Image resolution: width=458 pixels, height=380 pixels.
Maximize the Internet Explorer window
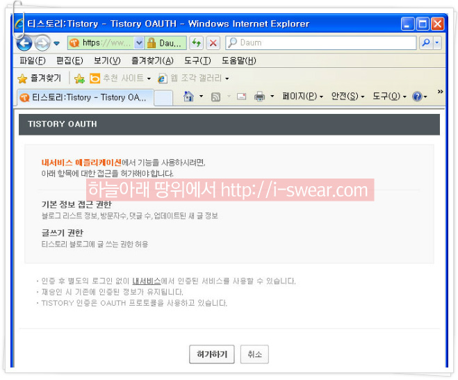tap(423, 24)
